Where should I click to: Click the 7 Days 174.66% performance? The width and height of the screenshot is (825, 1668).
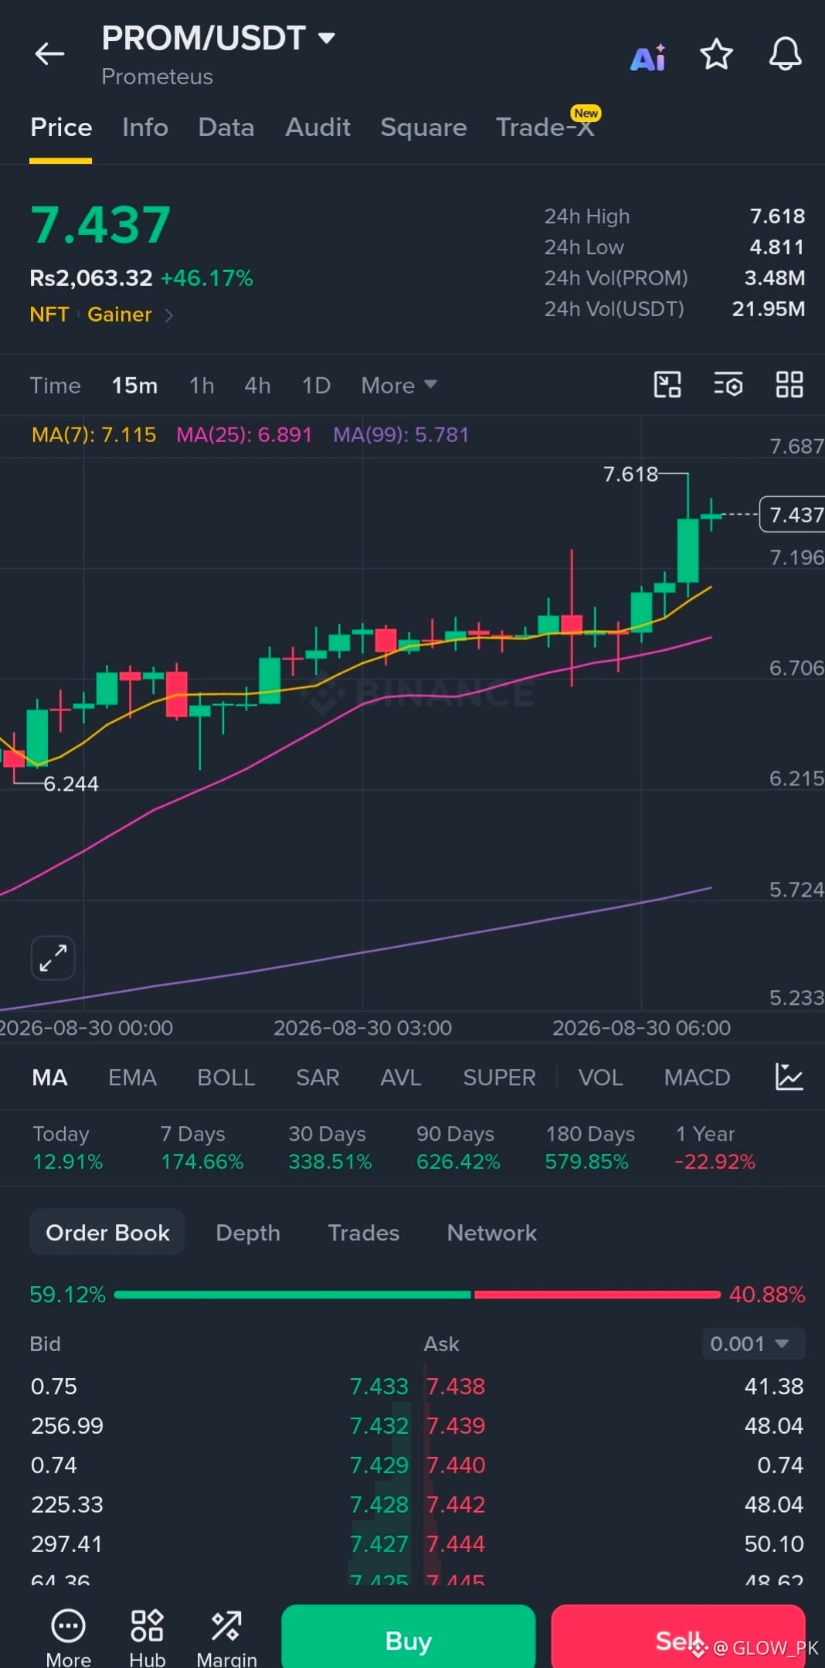coord(202,1148)
